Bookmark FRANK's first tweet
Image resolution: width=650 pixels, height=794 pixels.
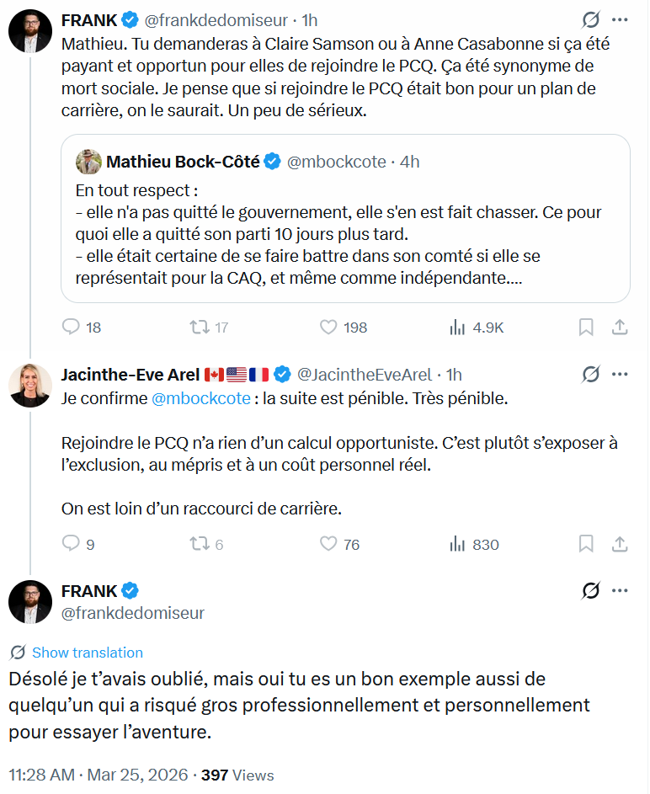pyautogui.click(x=586, y=327)
